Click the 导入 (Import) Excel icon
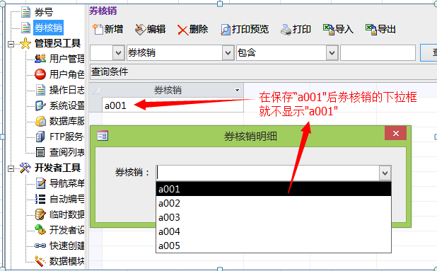Viewport: 437px width, 271px height. click(329, 29)
